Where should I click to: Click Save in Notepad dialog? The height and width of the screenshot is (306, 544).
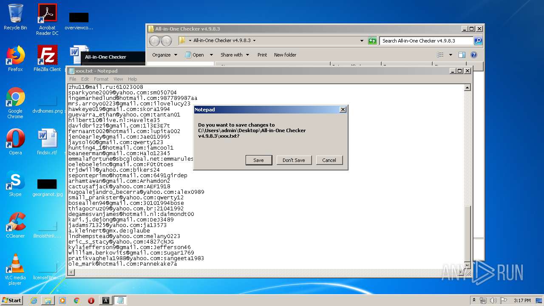coord(259,160)
